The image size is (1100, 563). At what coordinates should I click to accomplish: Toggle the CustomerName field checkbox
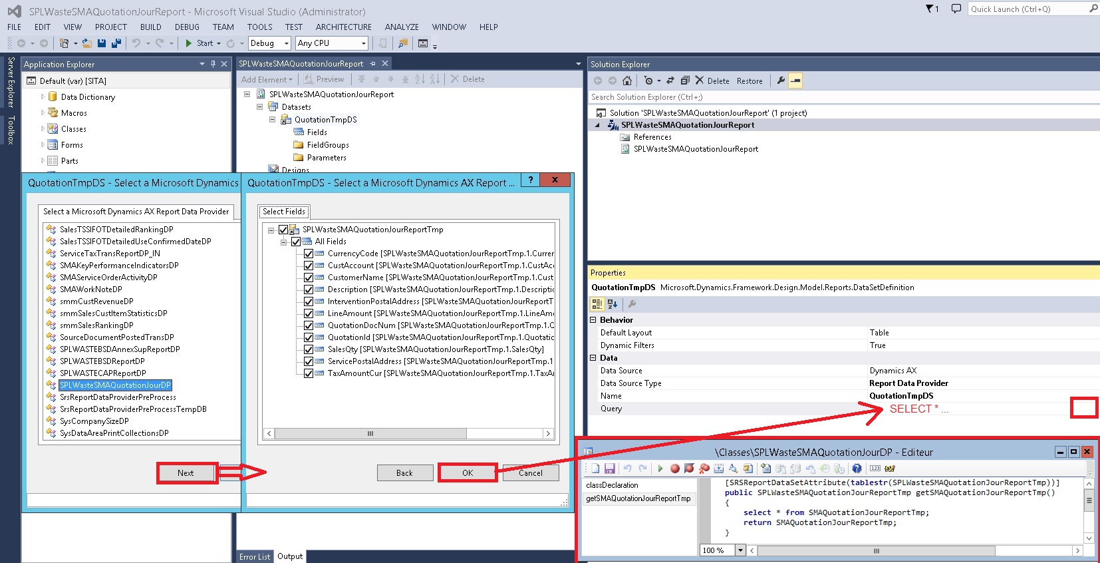tap(309, 278)
